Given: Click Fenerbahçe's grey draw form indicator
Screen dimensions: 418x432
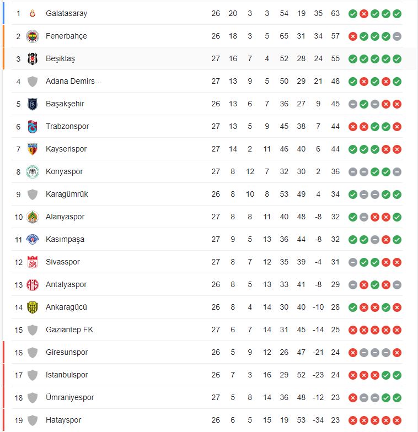Looking at the screenshot, I should click(397, 36).
